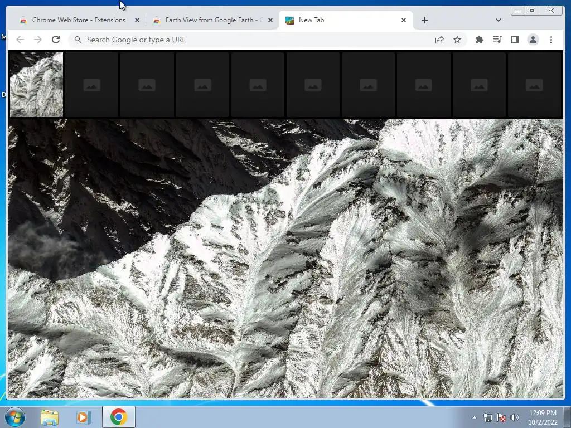
Task: Open the Windows Start menu
Action: pyautogui.click(x=15, y=417)
